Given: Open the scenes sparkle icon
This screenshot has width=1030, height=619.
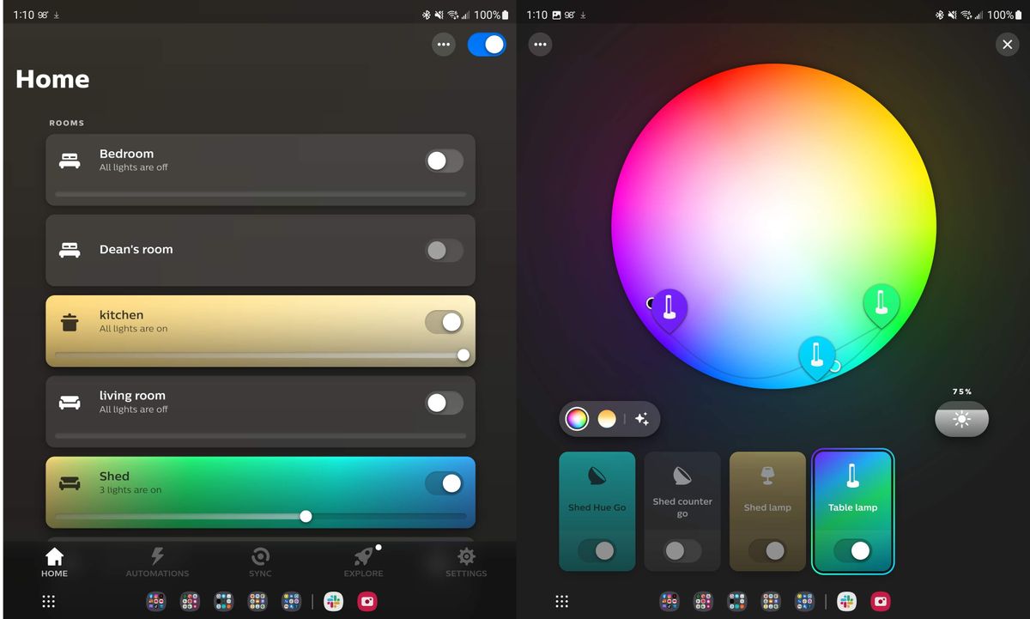Looking at the screenshot, I should tap(642, 419).
